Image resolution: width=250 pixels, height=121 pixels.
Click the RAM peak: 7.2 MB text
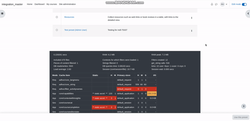(160, 55)
